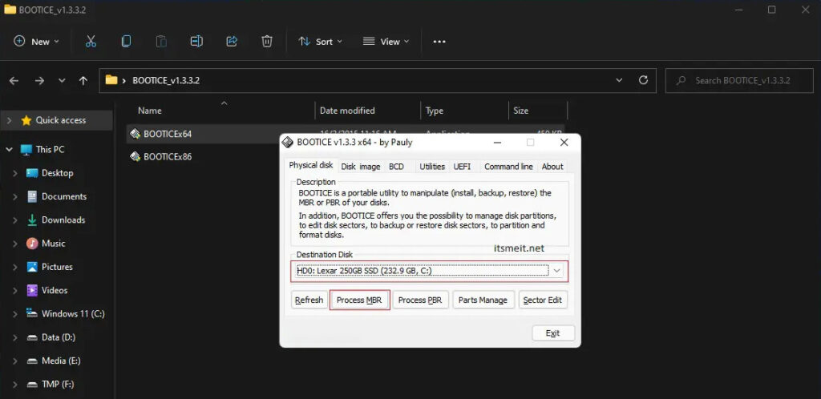821x399 pixels.
Task: Switch to the UEFI tab
Action: point(462,167)
